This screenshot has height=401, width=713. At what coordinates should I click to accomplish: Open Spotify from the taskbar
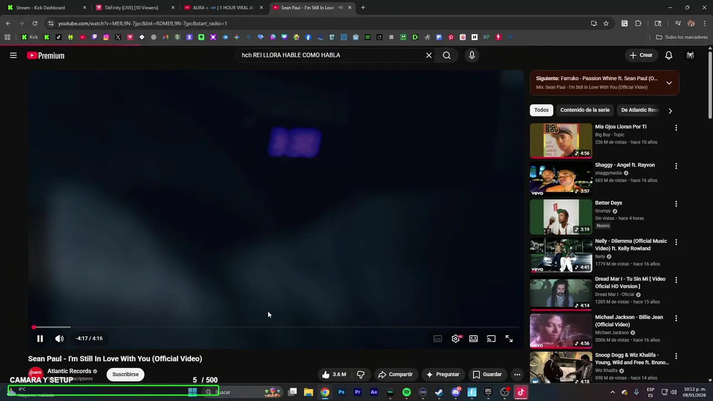coord(407,392)
